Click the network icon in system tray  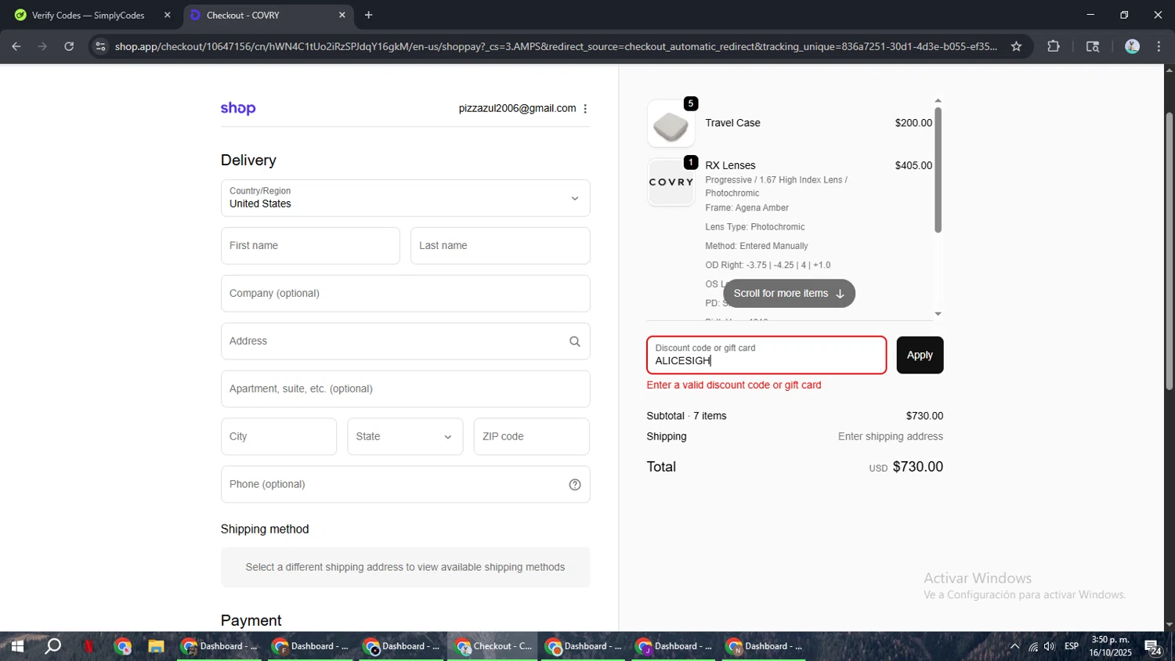pyautogui.click(x=1033, y=647)
